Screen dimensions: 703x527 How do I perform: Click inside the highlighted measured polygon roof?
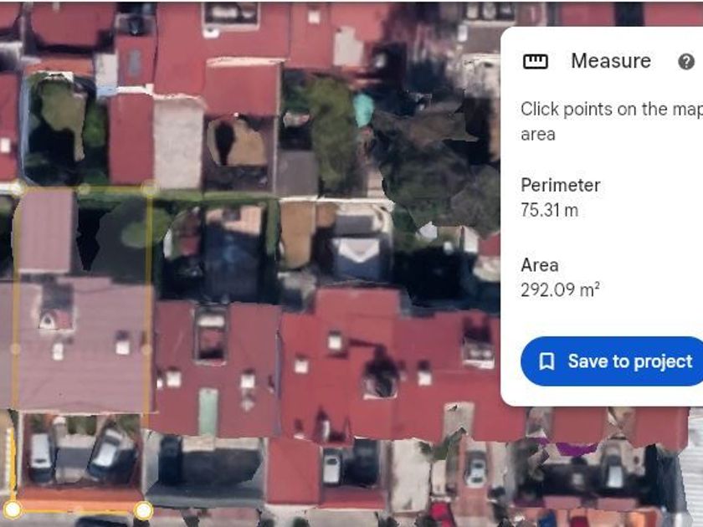pyautogui.click(x=80, y=340)
